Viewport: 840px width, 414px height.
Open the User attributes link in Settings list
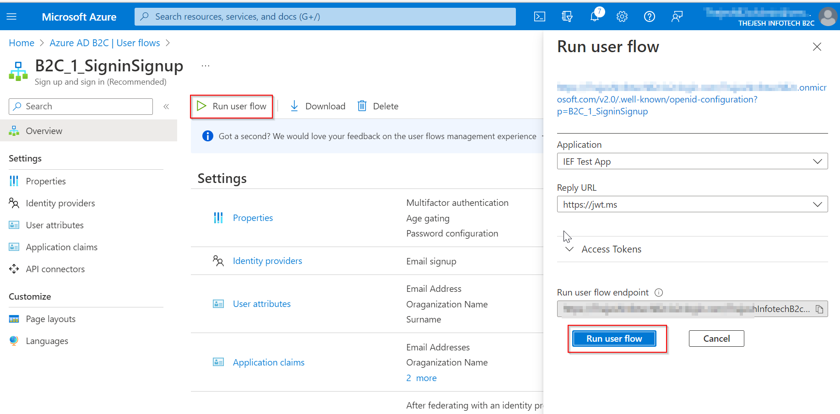tap(262, 304)
